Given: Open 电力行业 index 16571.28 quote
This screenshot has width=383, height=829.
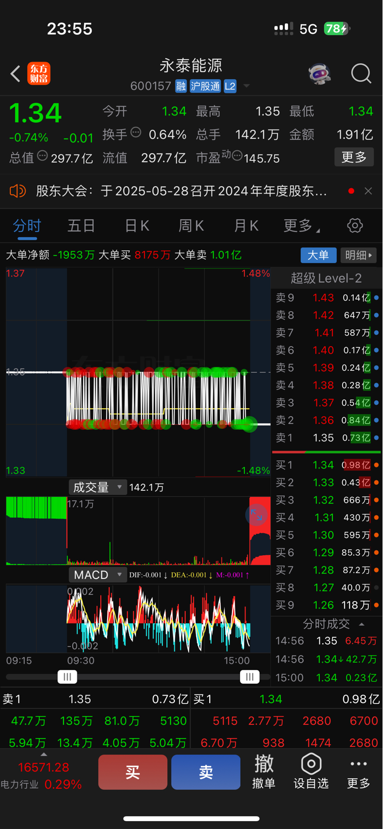Looking at the screenshot, I should 43,768.
